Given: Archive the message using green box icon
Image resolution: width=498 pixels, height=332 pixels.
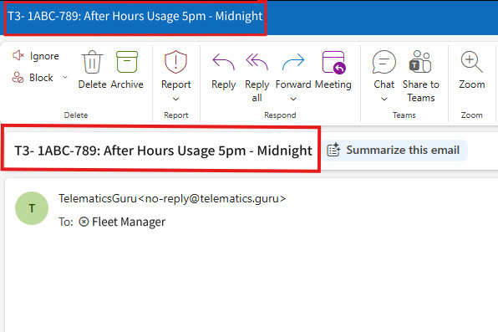Looking at the screenshot, I should pyautogui.click(x=127, y=62).
